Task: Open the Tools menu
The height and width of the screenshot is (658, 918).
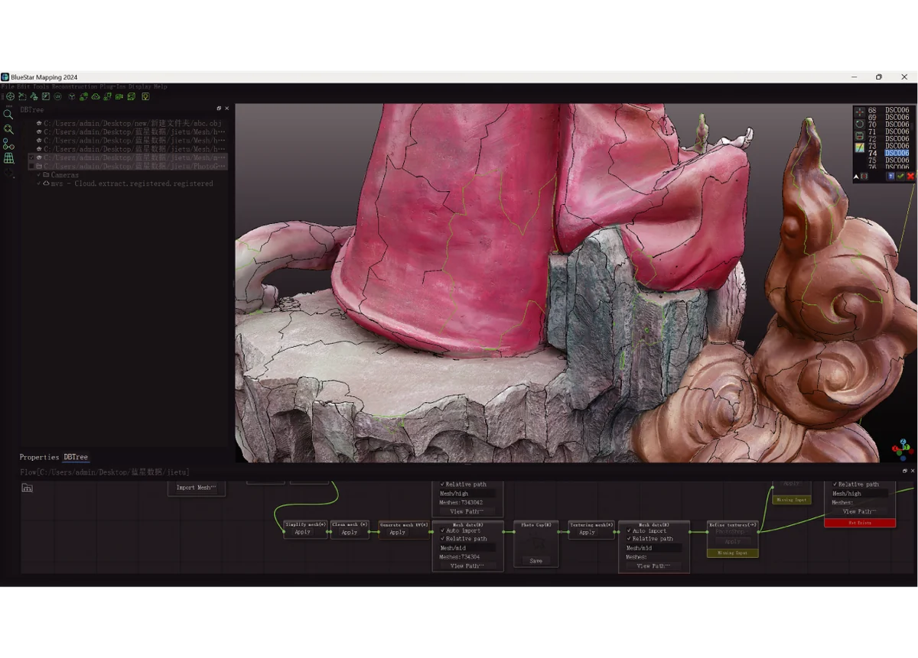Action: click(41, 86)
